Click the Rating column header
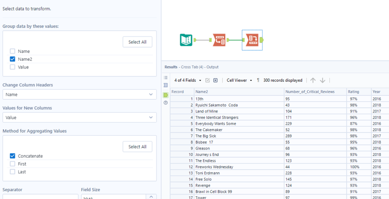389x199 pixels. click(359, 92)
